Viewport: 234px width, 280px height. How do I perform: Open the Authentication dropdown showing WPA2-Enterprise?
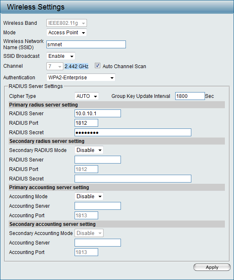[81, 78]
